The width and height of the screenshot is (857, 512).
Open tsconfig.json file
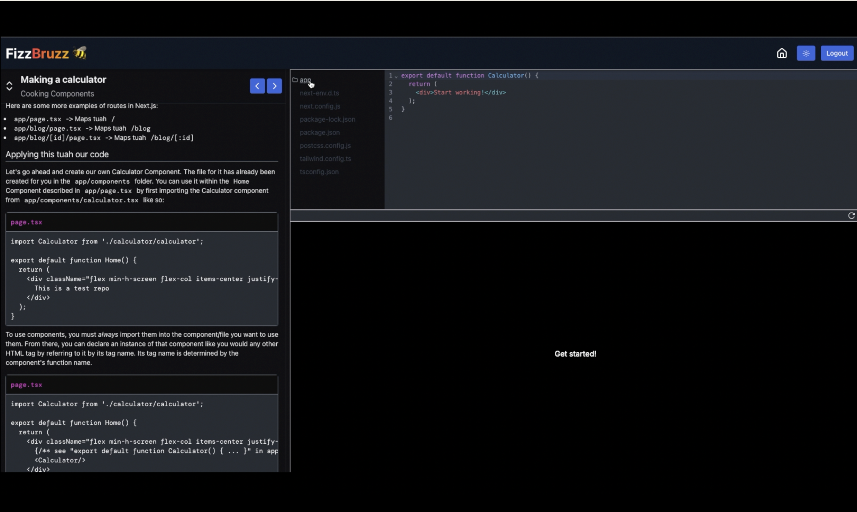pyautogui.click(x=319, y=172)
